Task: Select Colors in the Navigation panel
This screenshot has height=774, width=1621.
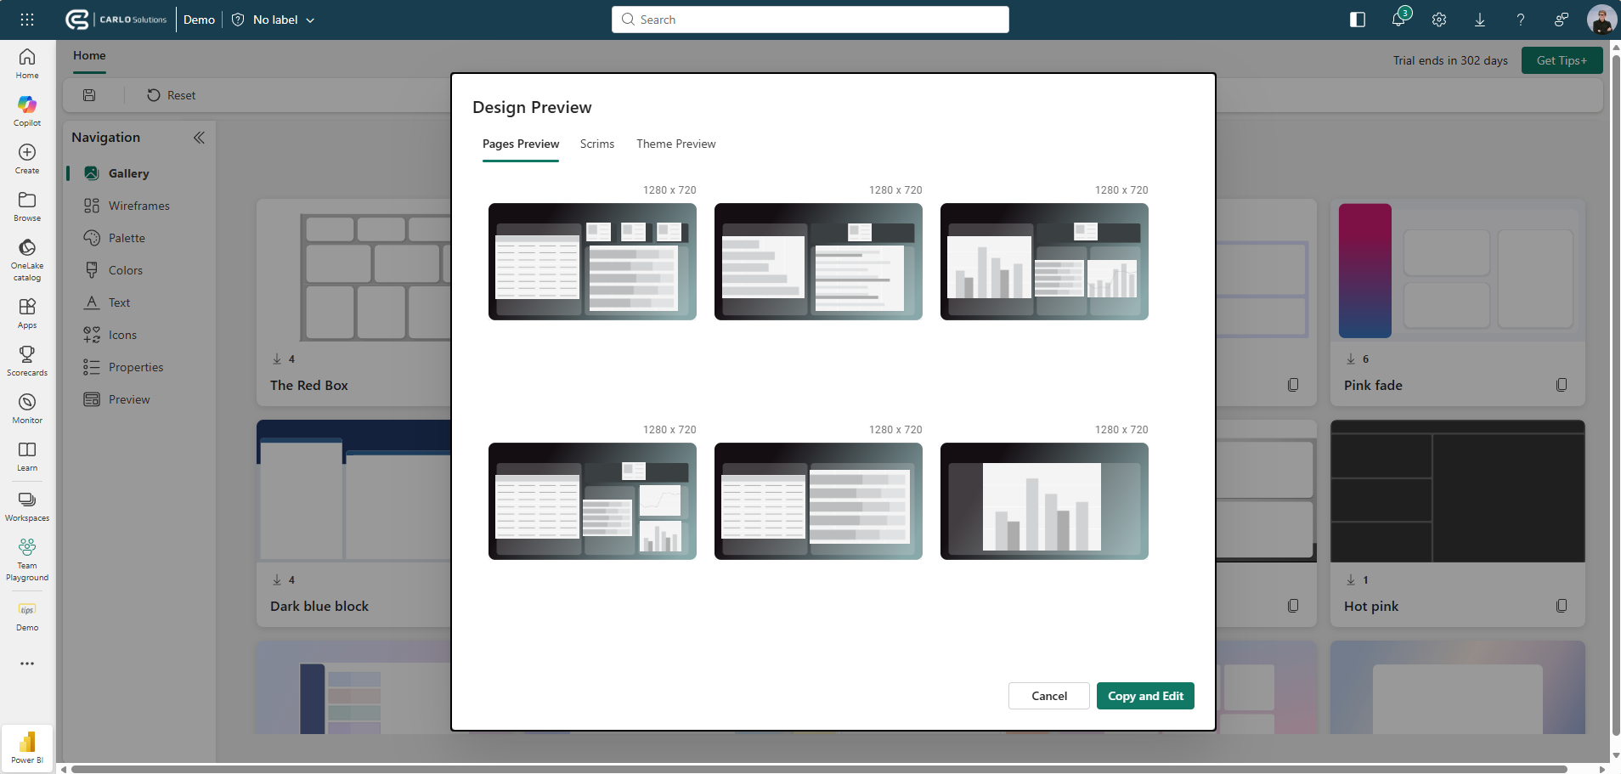Action: 125,269
